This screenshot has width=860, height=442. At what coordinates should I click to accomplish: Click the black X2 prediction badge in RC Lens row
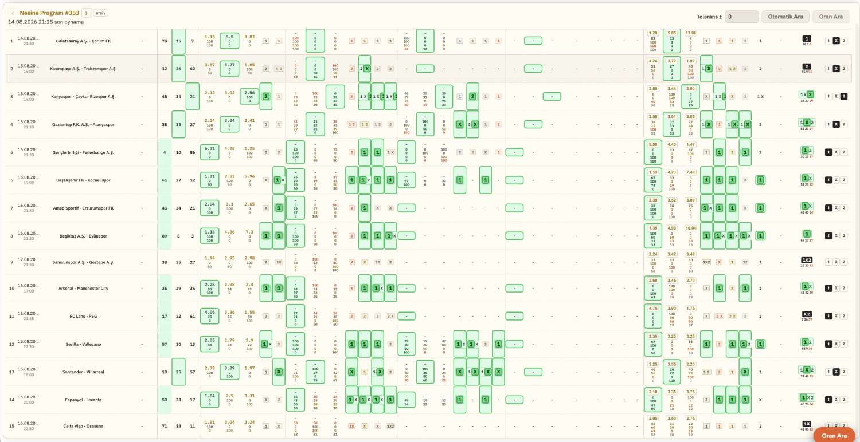(x=807, y=314)
